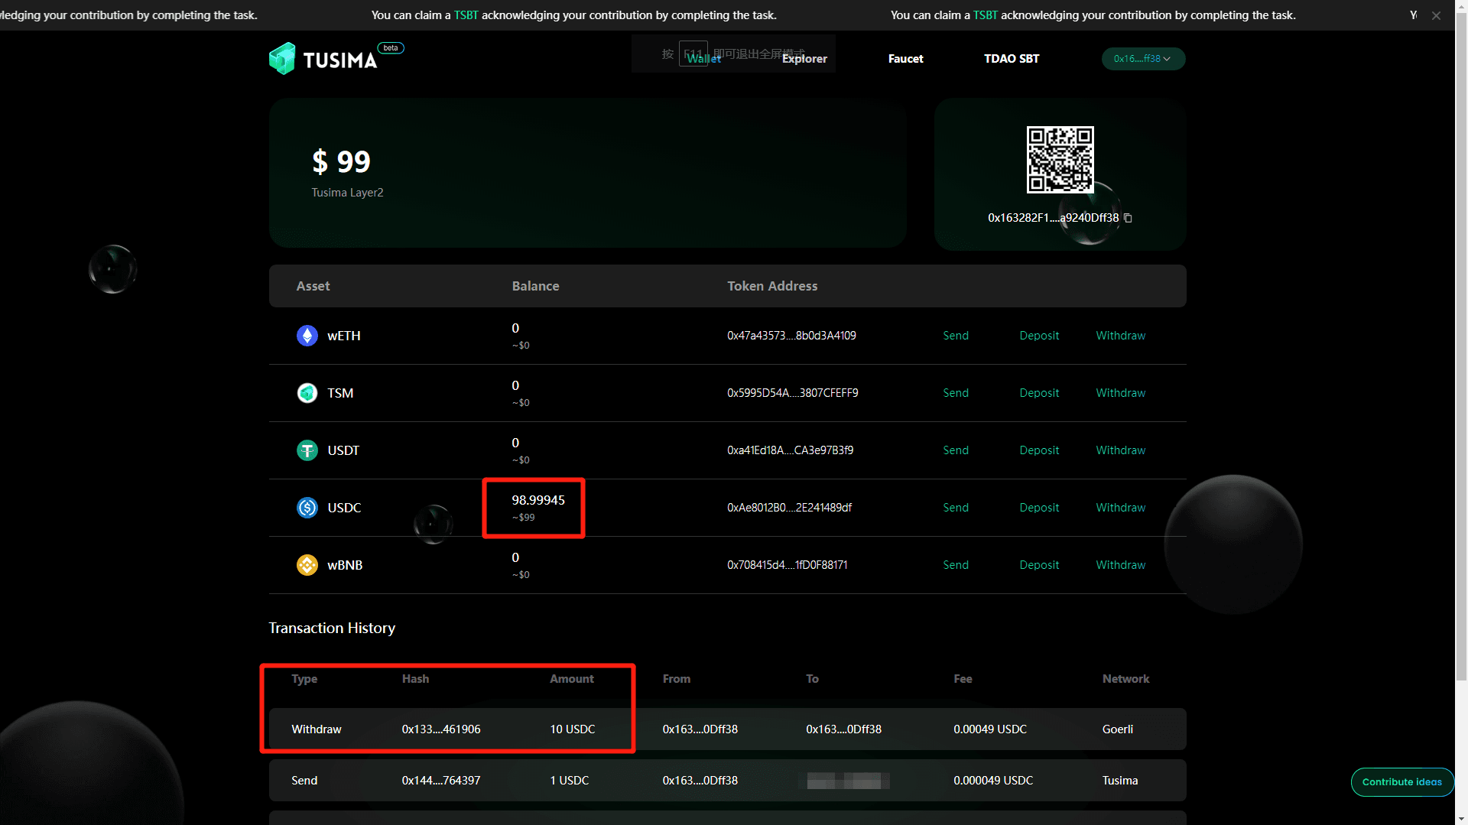Open send transaction hash 0x144....764397
The image size is (1468, 825).
(441, 781)
